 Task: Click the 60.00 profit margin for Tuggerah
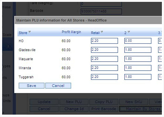click(x=66, y=77)
